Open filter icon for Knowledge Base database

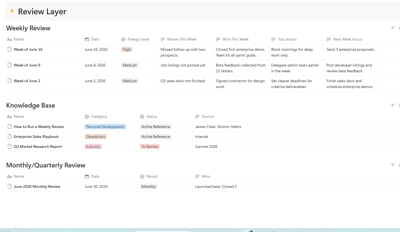pos(393,105)
